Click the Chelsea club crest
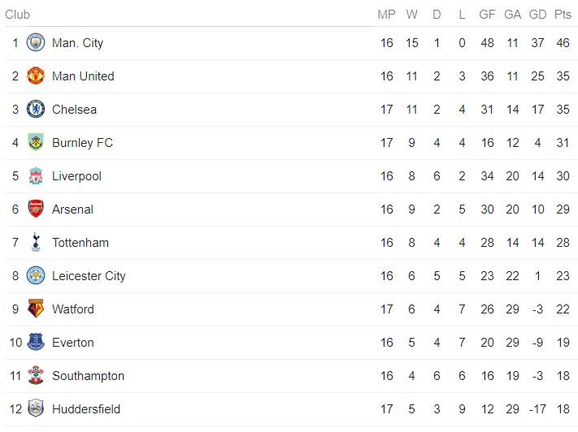The image size is (578, 432). (x=35, y=109)
